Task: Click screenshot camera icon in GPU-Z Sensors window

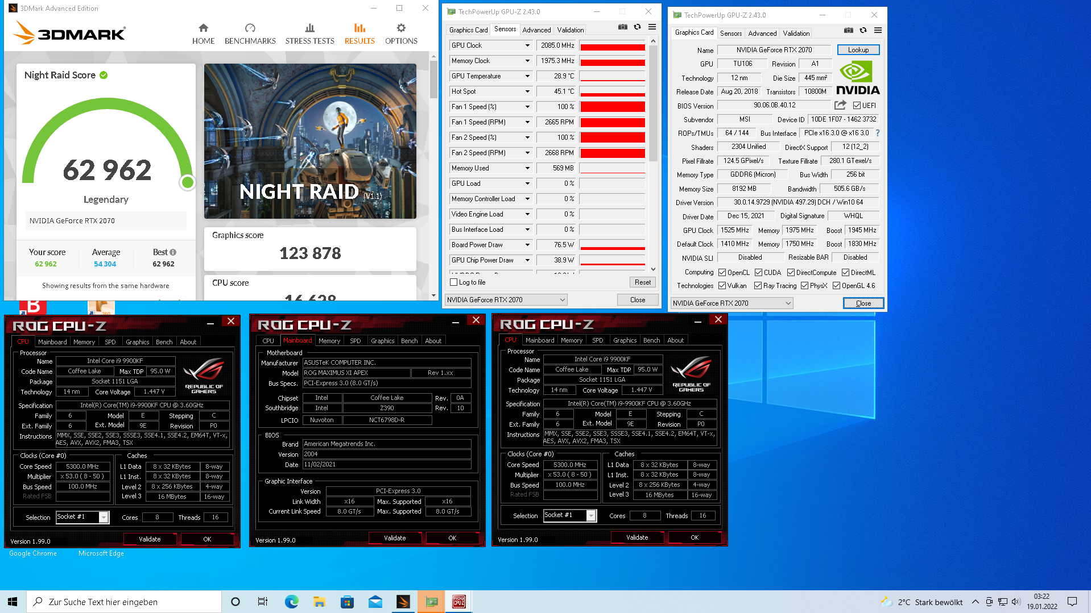Action: [x=623, y=27]
